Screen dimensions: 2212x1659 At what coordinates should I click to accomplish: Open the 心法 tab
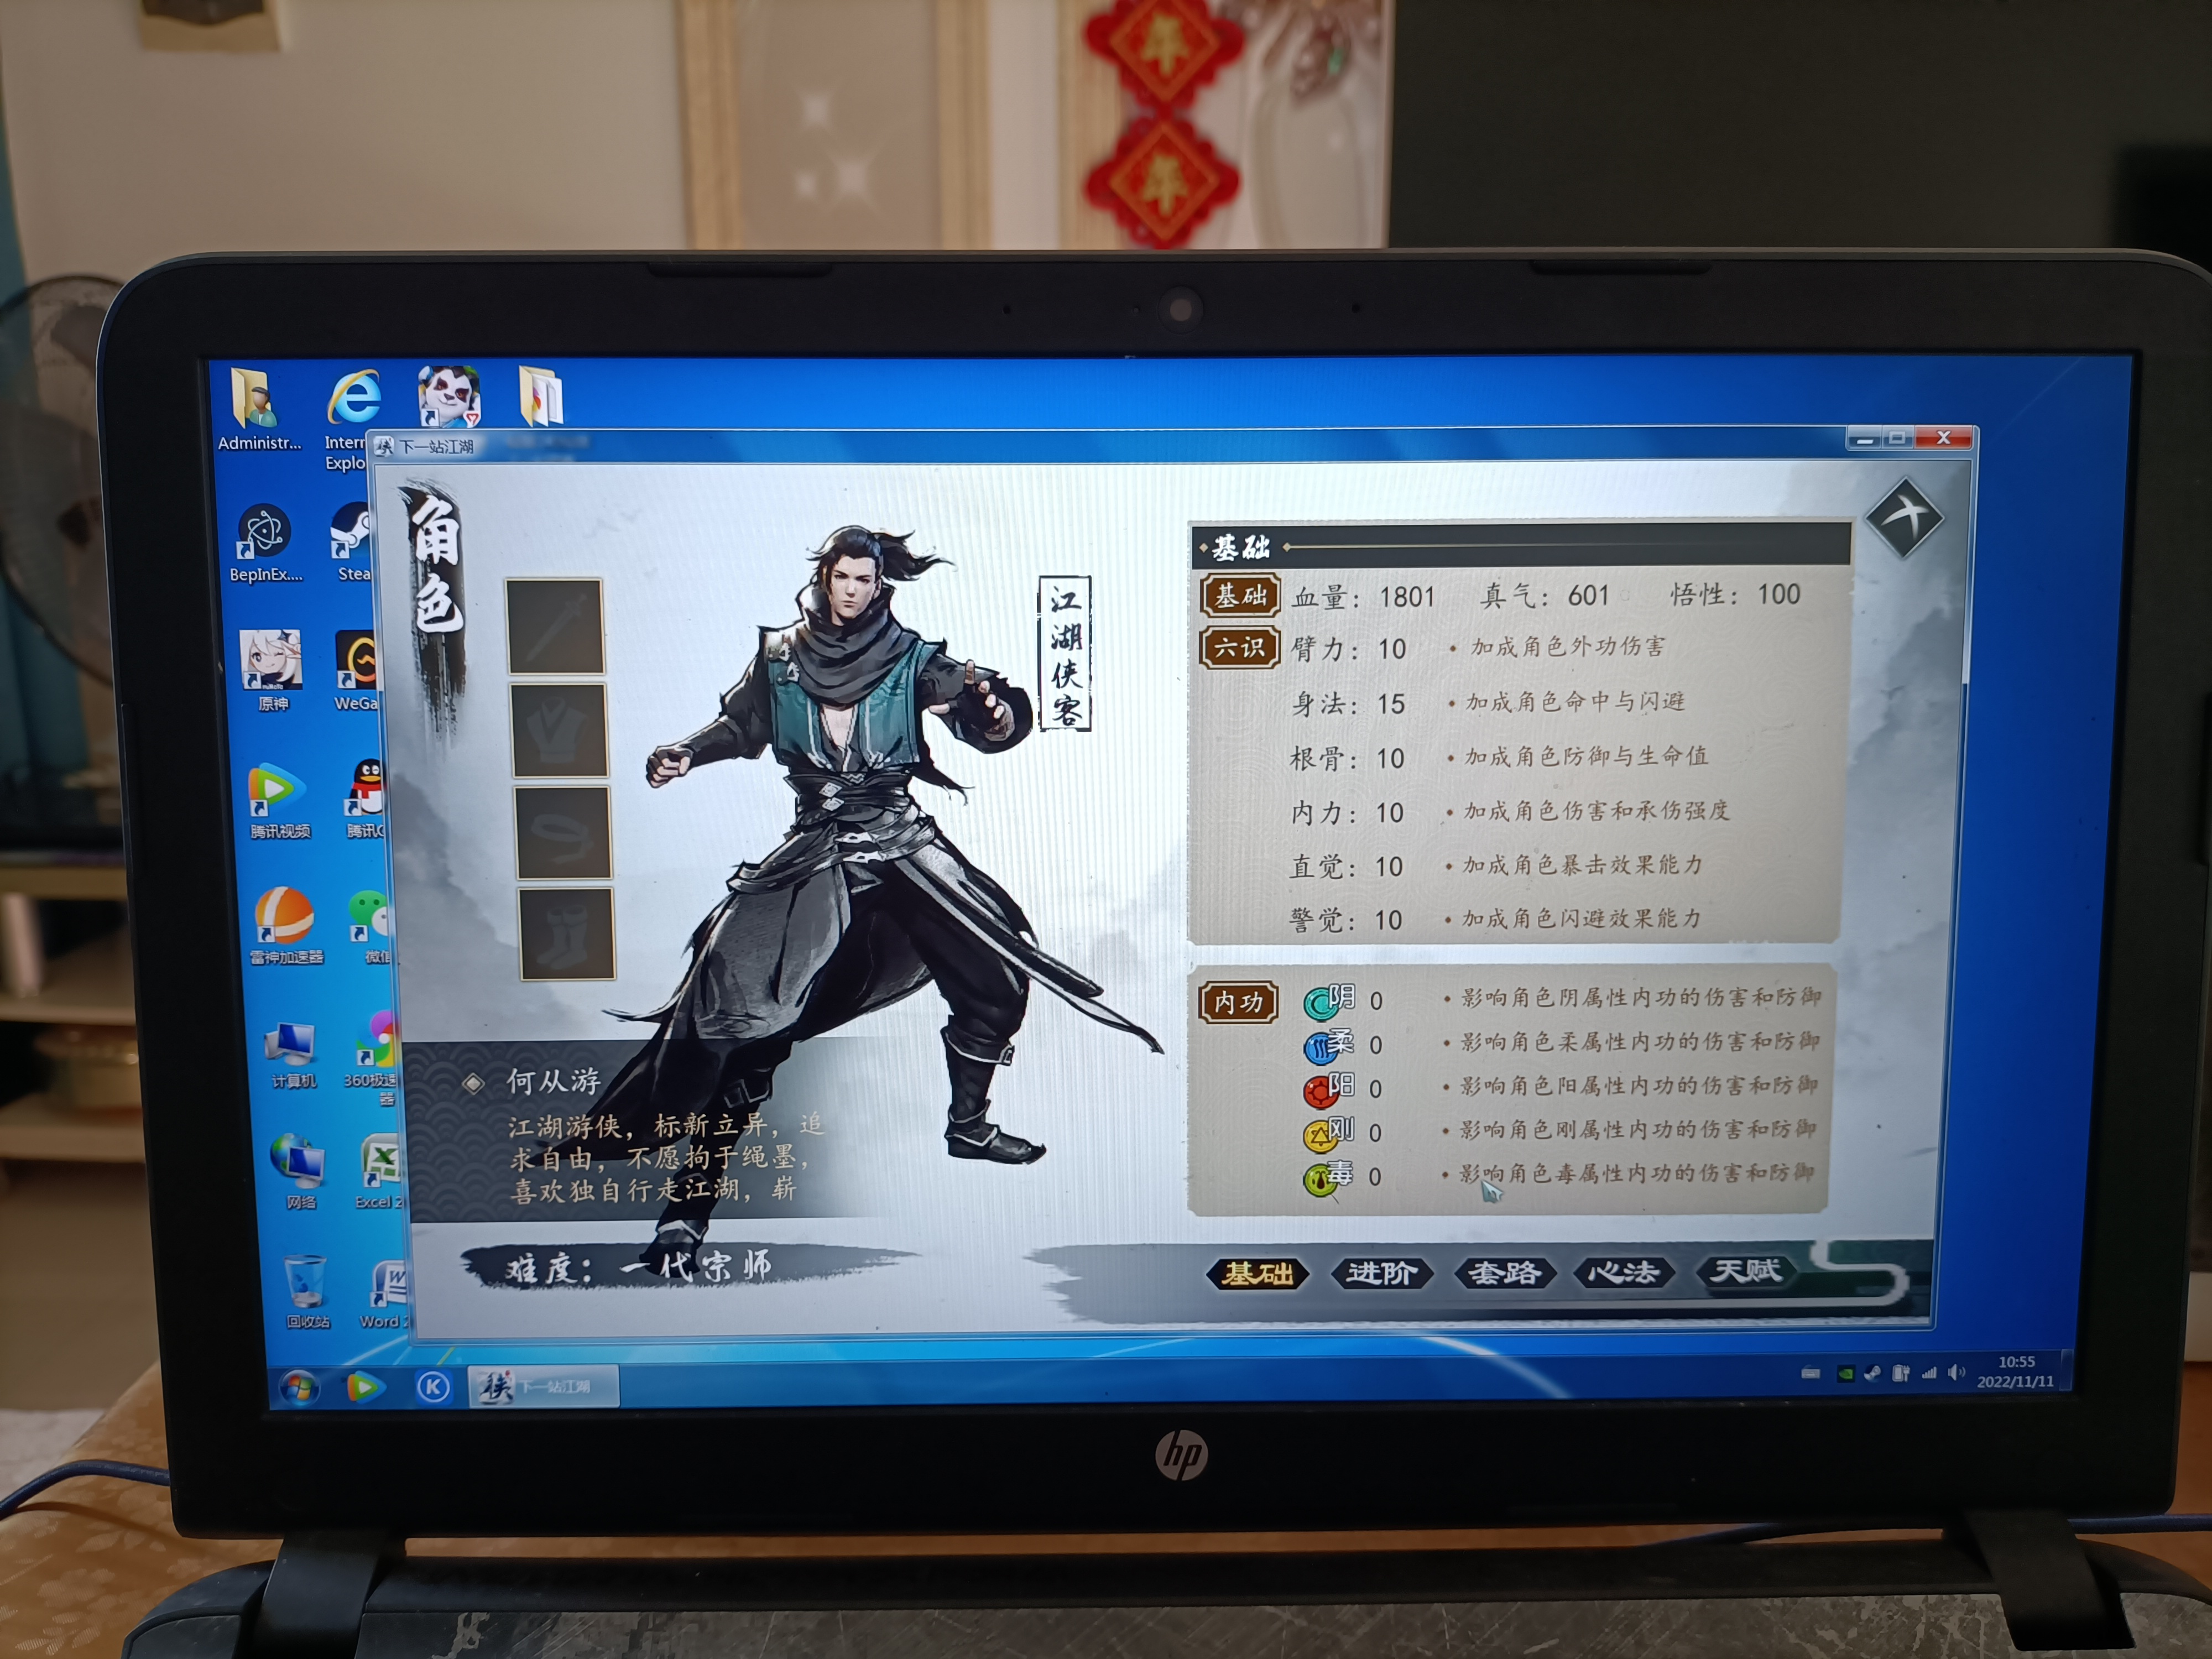coord(1623,1272)
